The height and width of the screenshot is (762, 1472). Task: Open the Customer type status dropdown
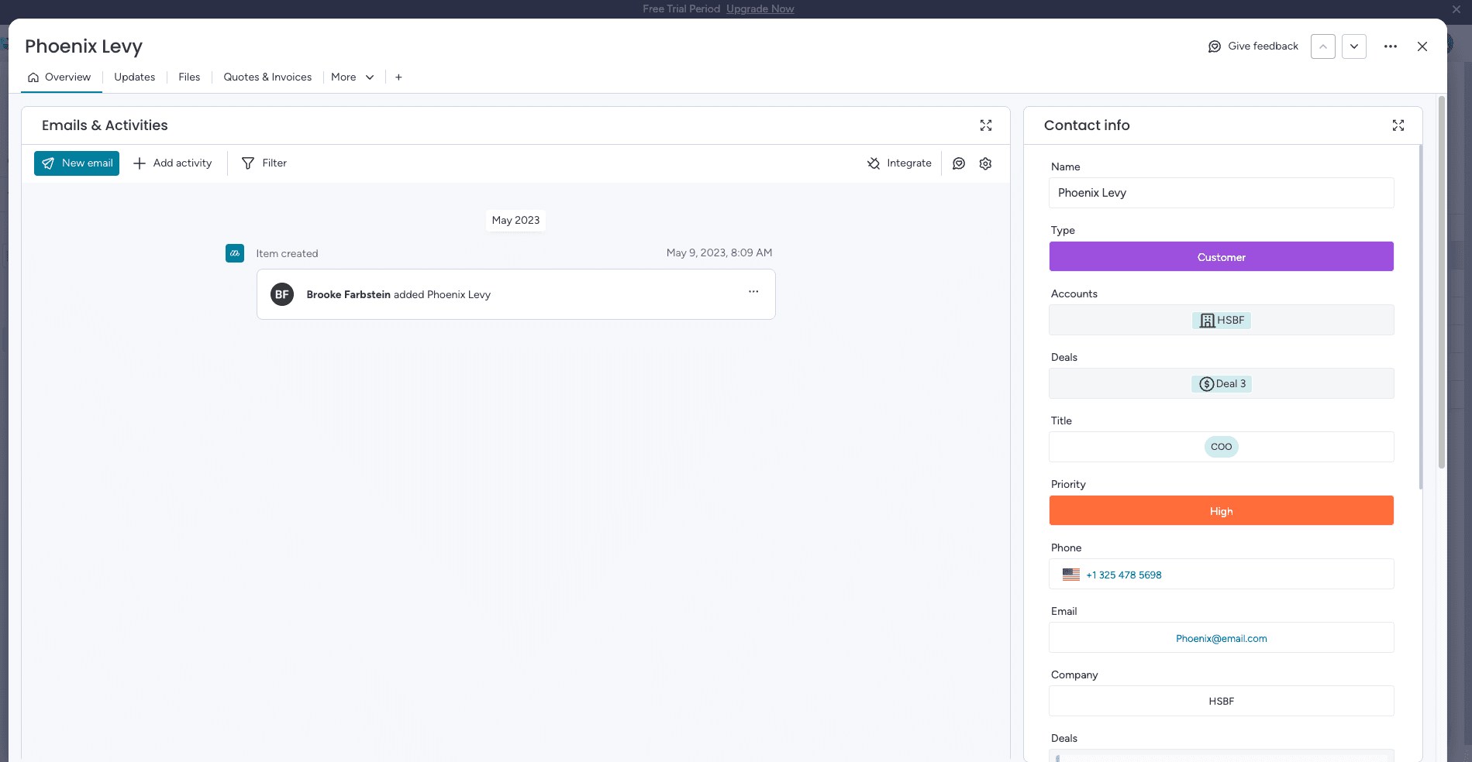pyautogui.click(x=1221, y=257)
